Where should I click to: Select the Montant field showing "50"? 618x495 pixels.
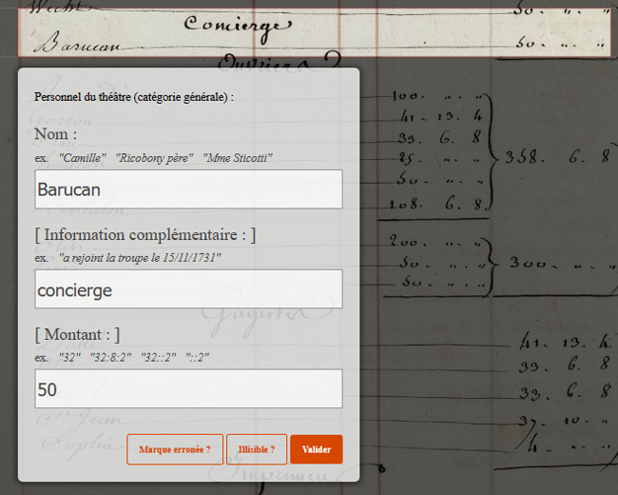(188, 389)
